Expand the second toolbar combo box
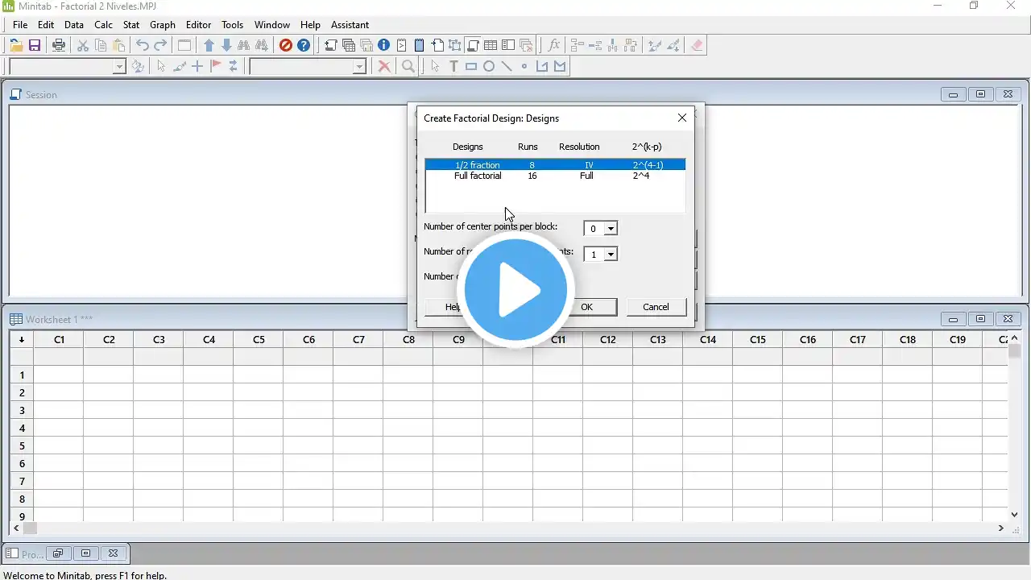1031x580 pixels. 359,67
